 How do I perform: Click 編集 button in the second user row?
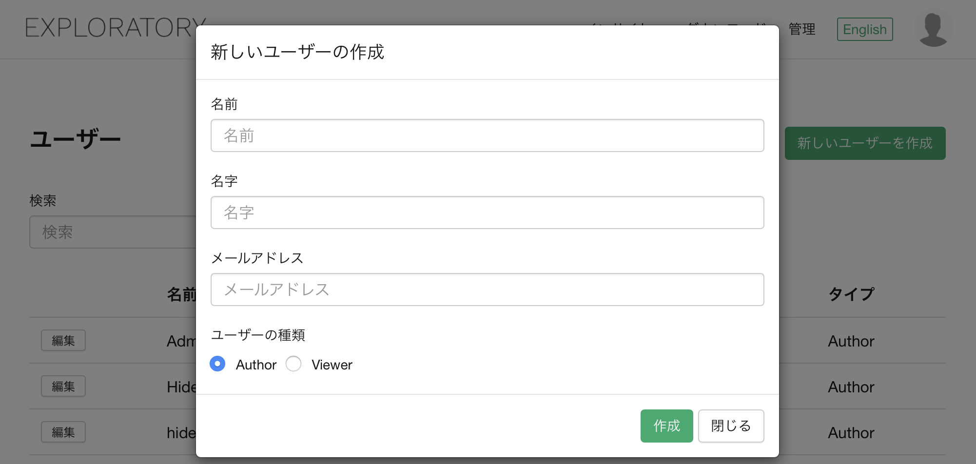(63, 386)
